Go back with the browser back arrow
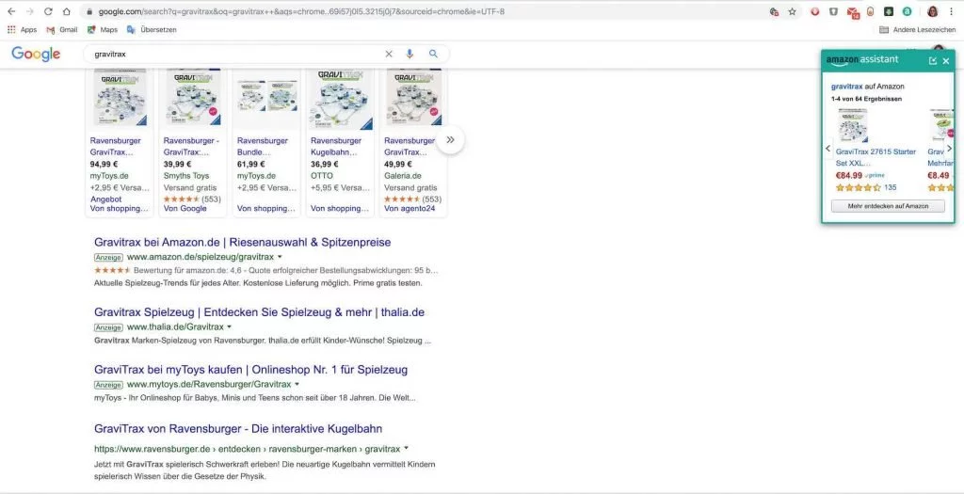Image resolution: width=964 pixels, height=494 pixels. click(11, 11)
